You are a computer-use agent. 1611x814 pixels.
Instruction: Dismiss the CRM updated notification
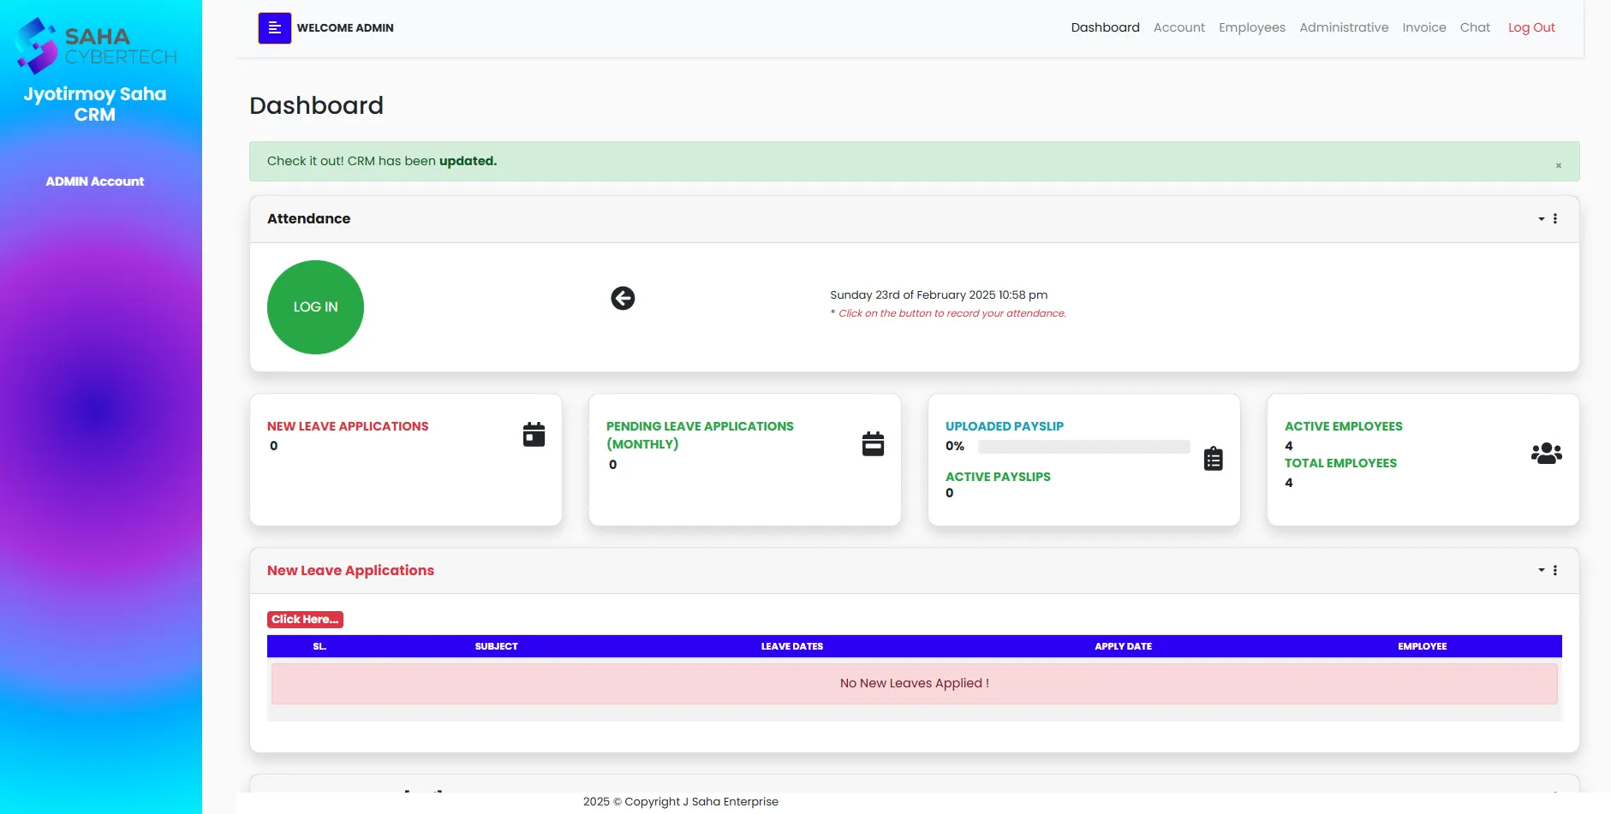(x=1557, y=165)
